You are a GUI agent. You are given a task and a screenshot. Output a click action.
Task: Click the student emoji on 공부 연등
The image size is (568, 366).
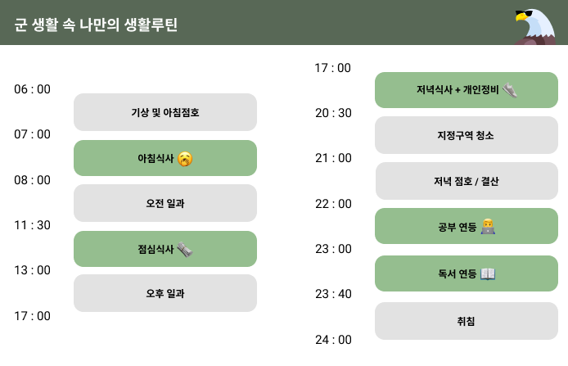488,227
